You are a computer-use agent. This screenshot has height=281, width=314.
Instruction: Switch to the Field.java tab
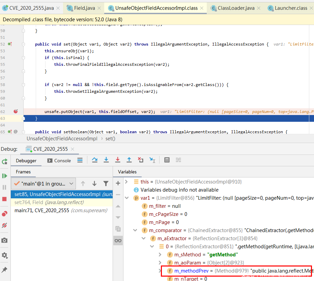click(x=84, y=8)
